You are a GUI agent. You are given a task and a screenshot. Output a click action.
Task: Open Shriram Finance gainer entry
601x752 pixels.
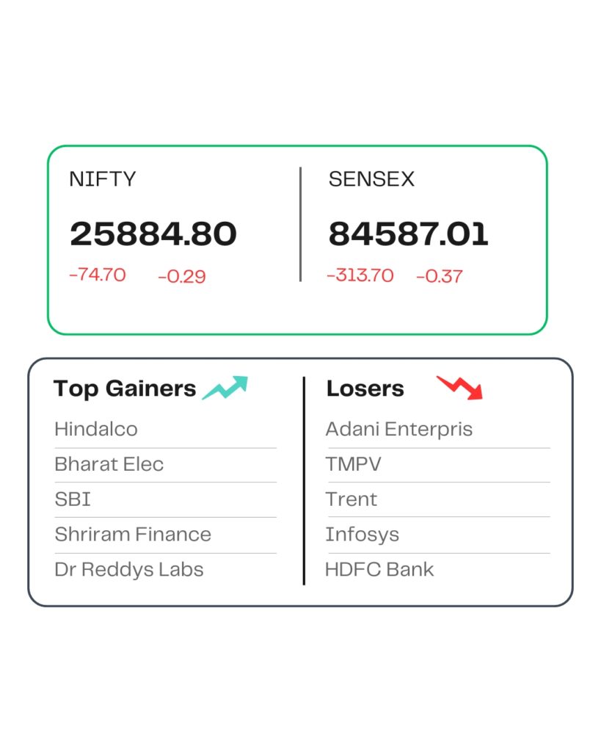(133, 534)
